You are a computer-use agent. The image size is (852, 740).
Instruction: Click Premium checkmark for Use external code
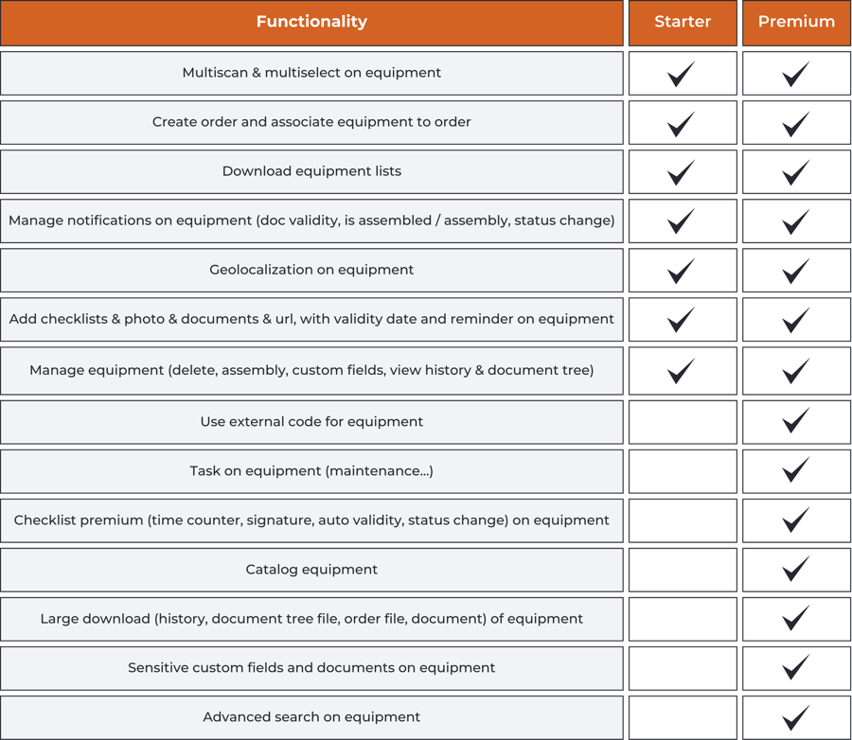[796, 420]
